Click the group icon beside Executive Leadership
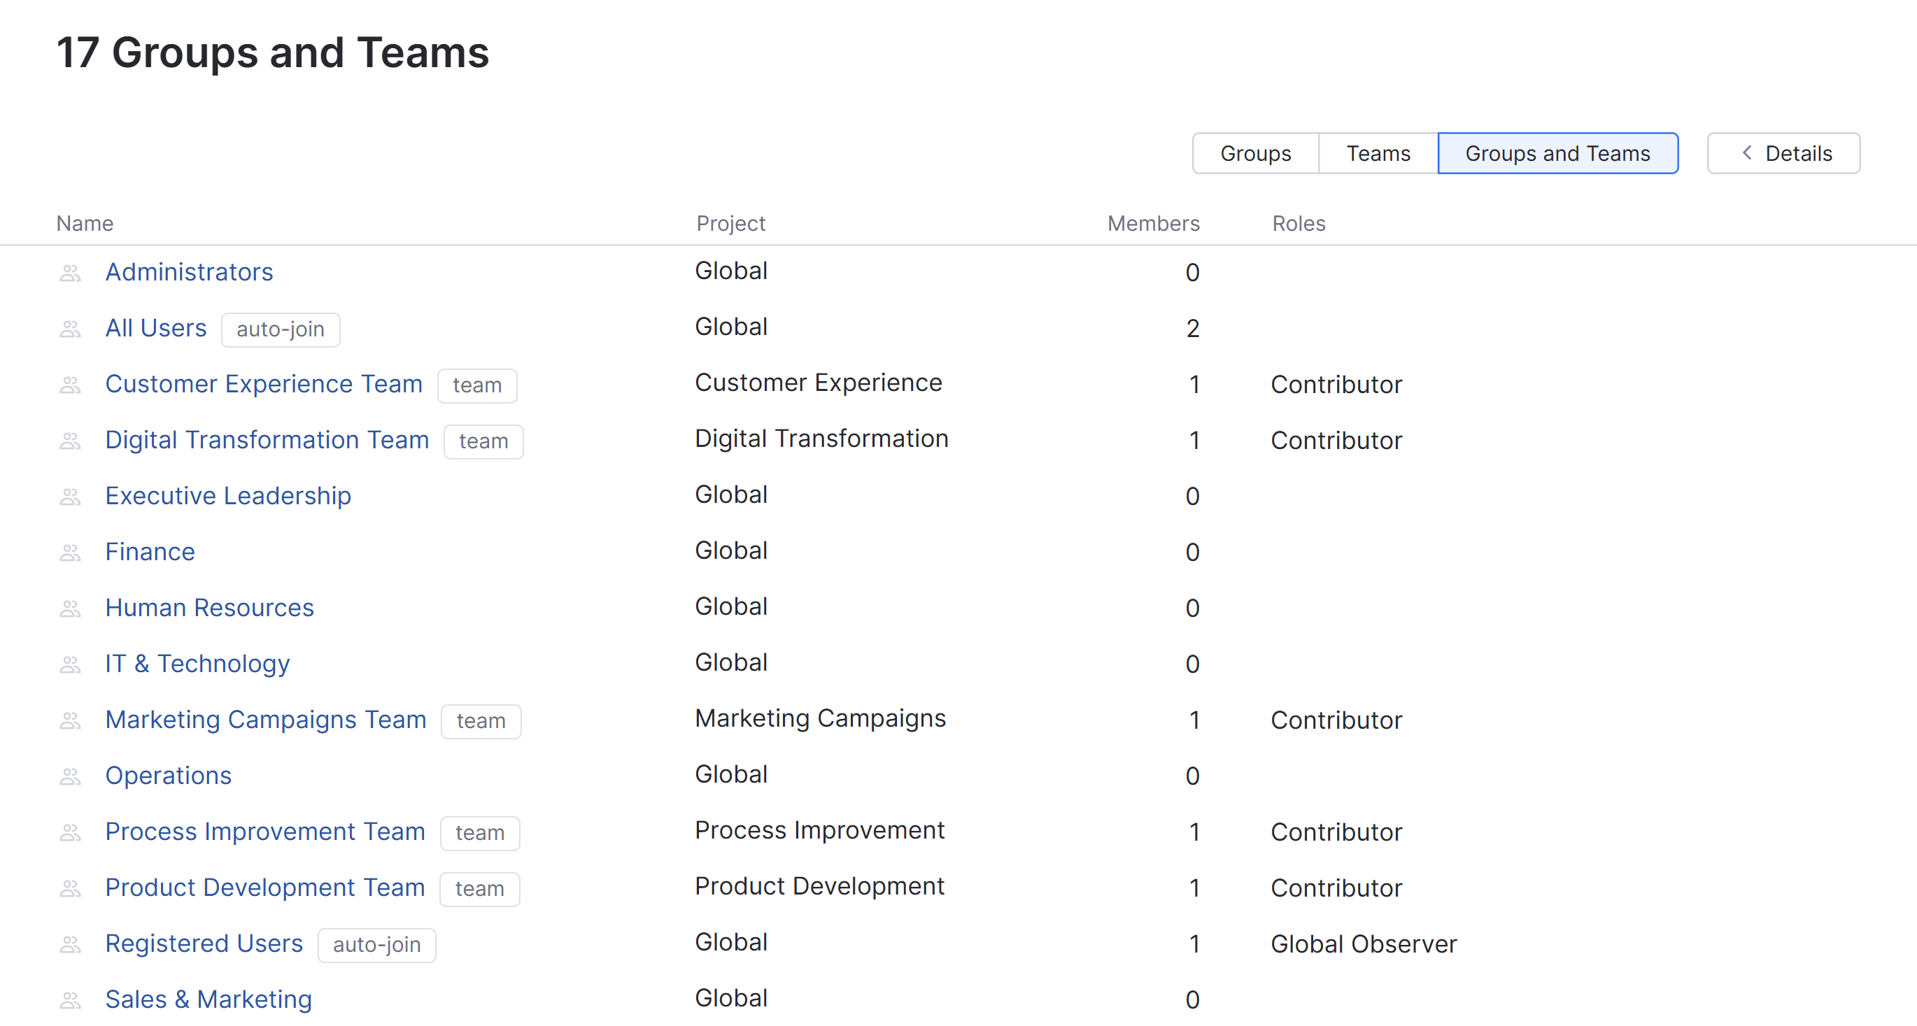This screenshot has height=1026, width=1917. [70, 497]
